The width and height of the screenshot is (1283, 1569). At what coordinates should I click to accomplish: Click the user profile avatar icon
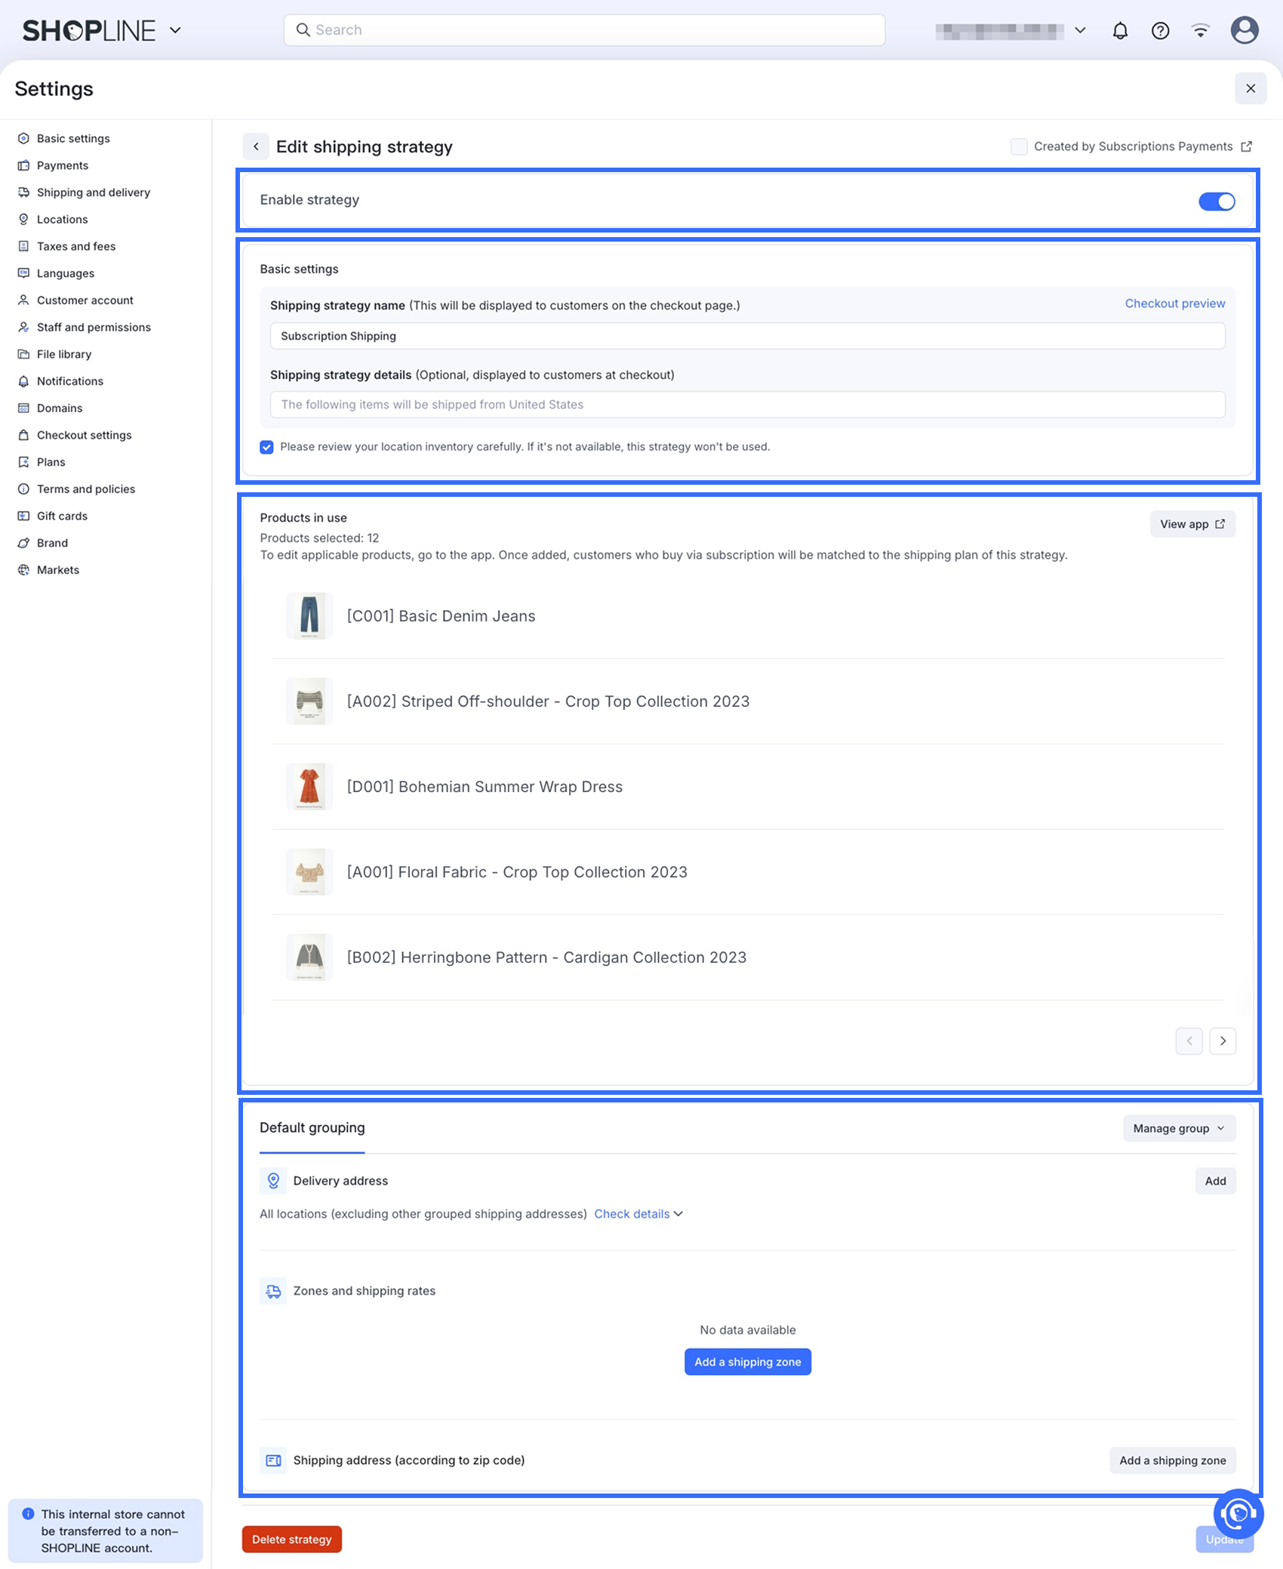(1244, 31)
